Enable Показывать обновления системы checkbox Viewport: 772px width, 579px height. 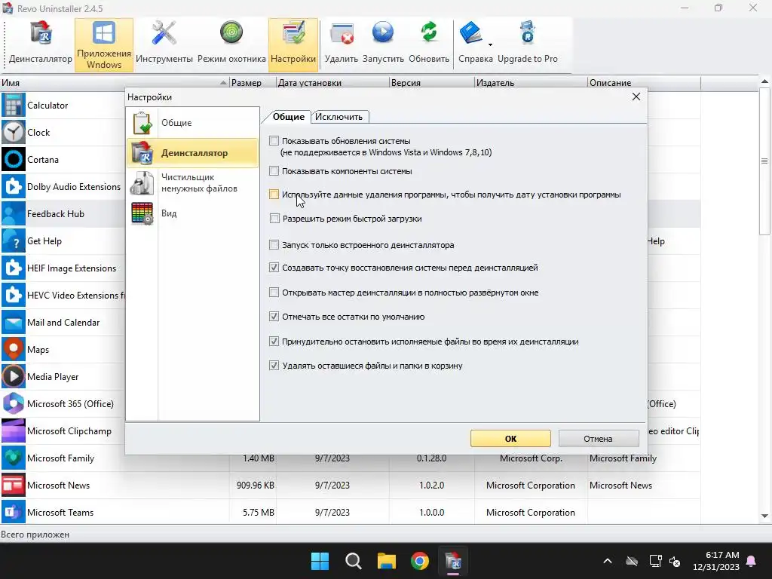274,141
